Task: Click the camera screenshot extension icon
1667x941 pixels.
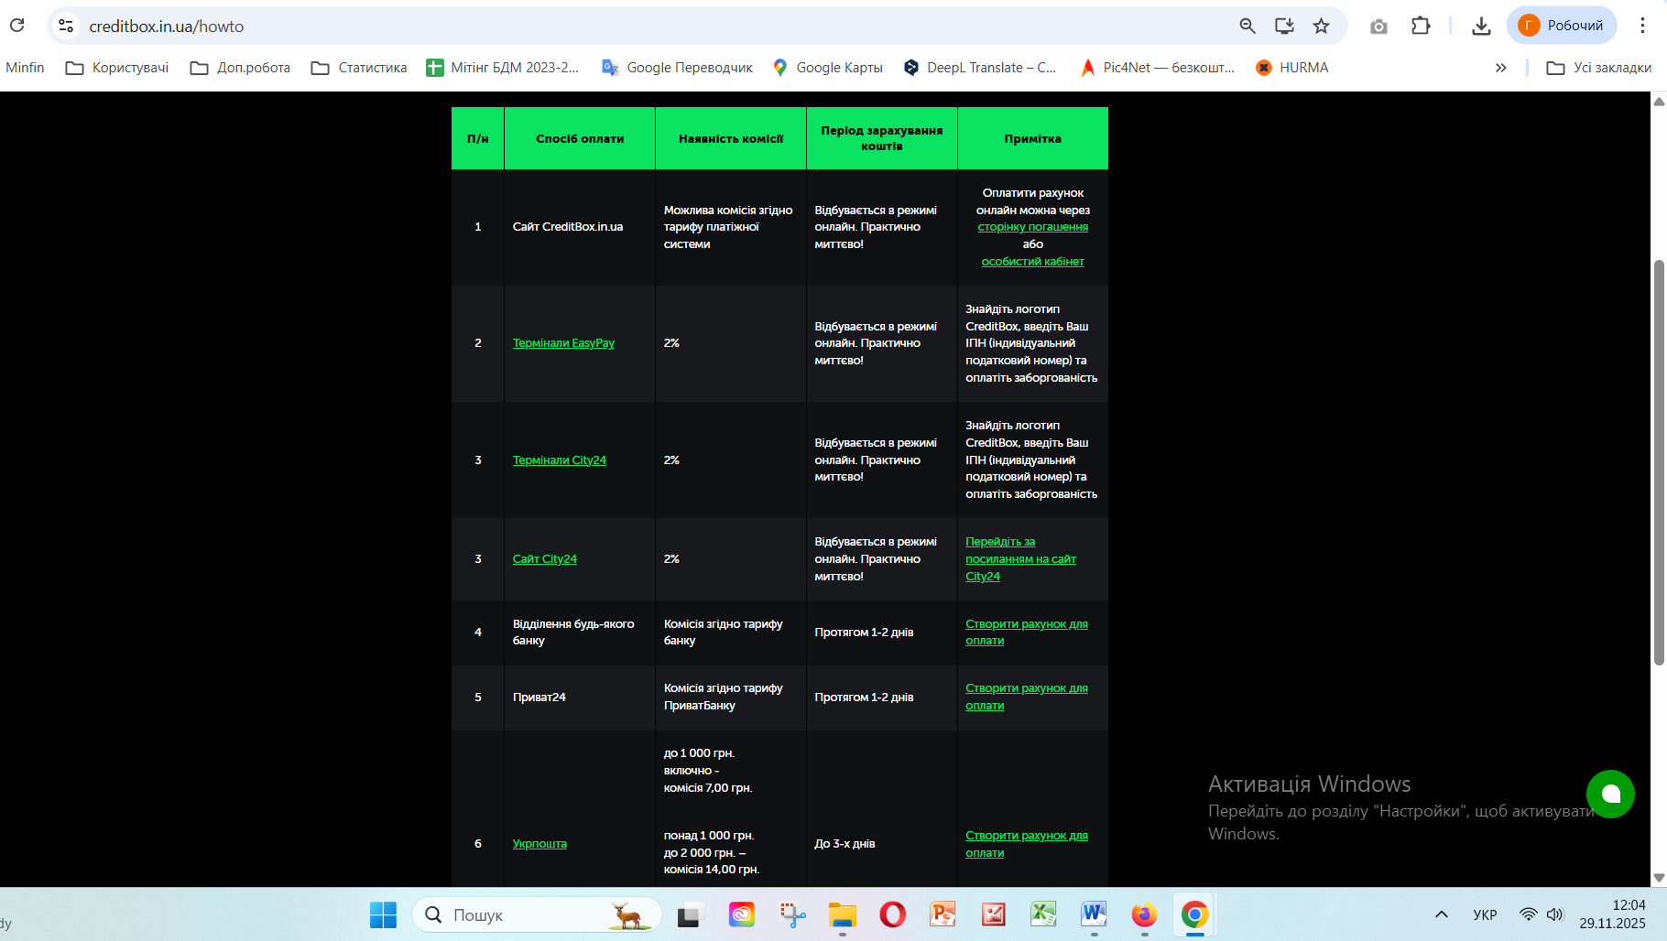Action: click(1378, 26)
